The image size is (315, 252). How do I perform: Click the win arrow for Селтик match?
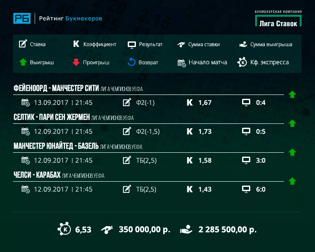pyautogui.click(x=292, y=123)
